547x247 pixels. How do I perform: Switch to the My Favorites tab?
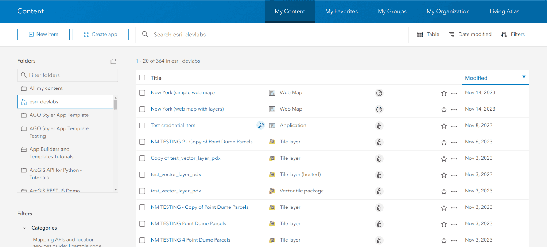[x=341, y=11]
